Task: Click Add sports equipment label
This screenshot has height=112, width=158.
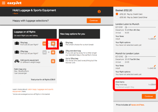Action: pyautogui.click(x=29, y=60)
